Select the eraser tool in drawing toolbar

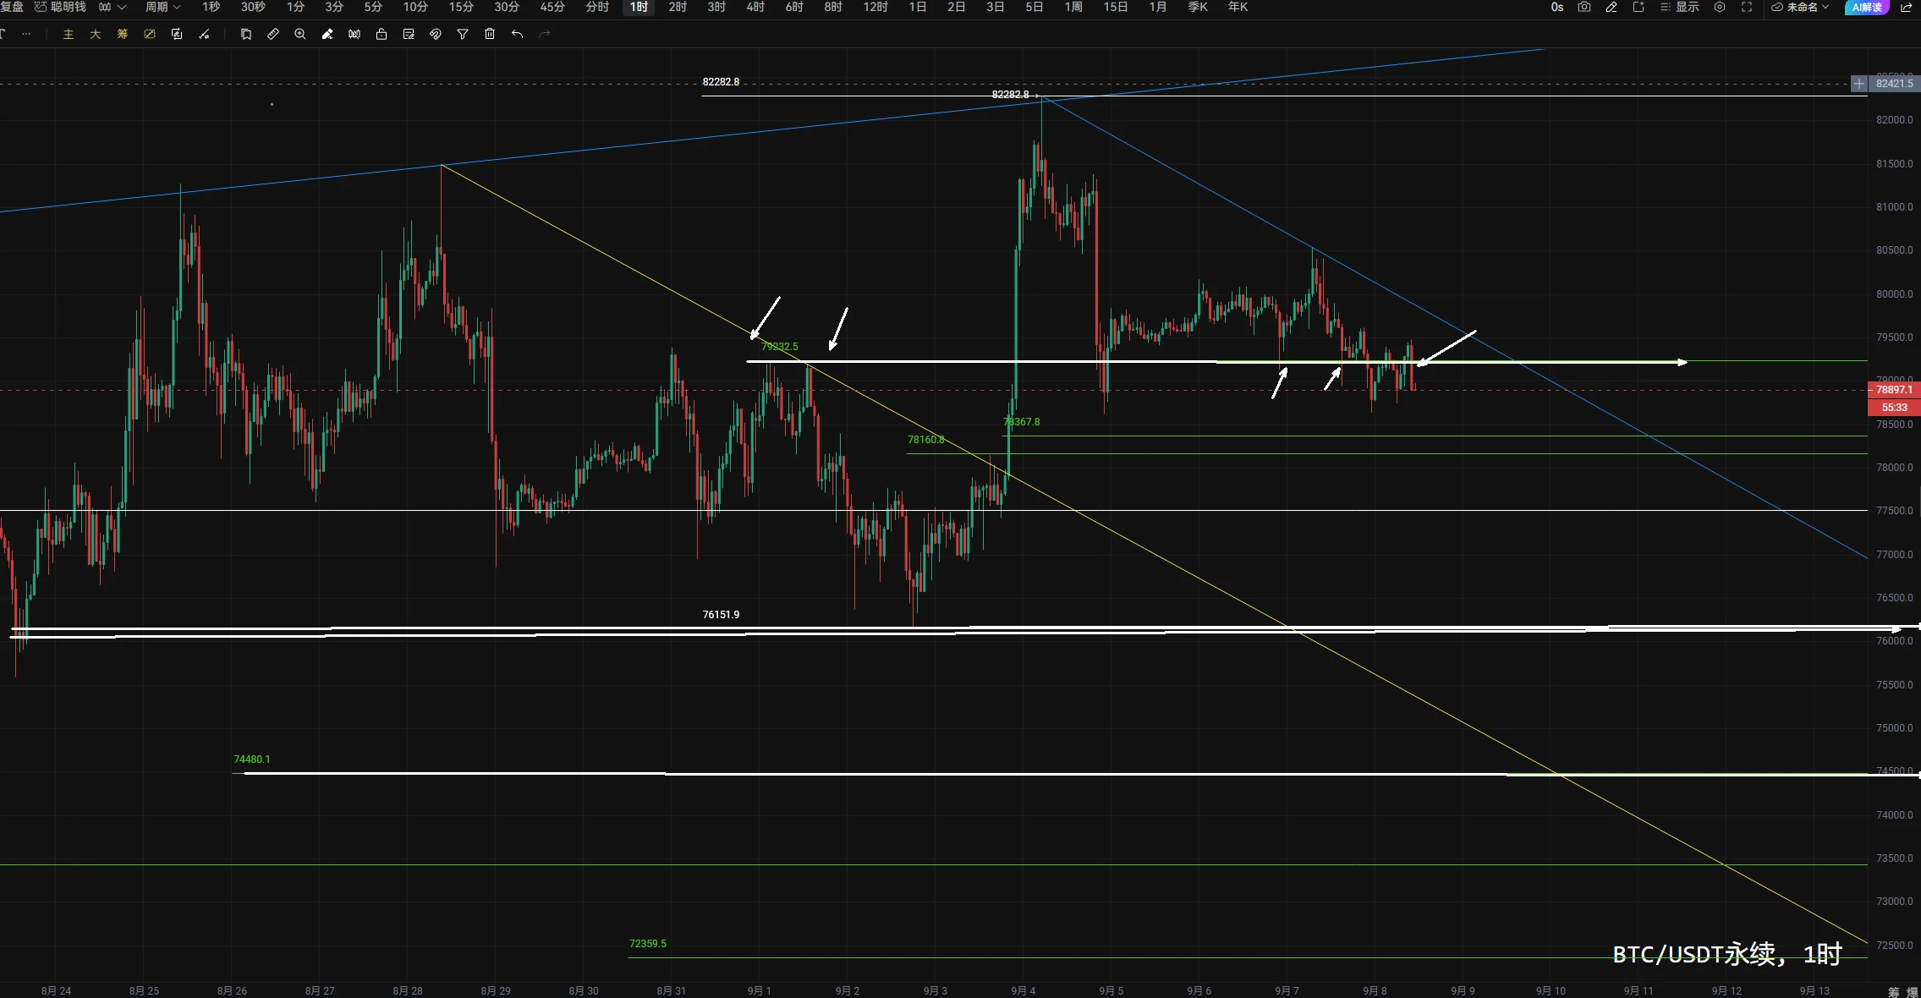point(327,35)
